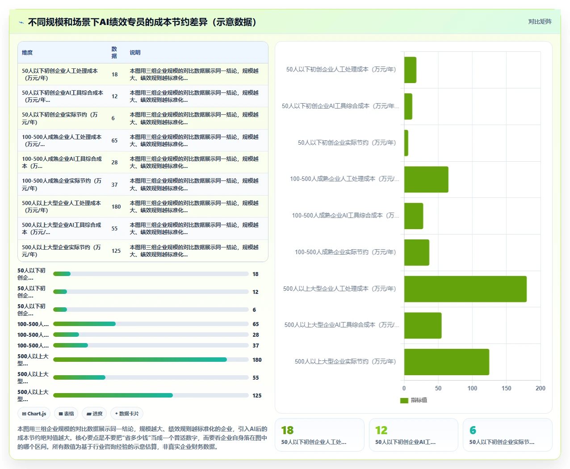Screen dimensions: 570x469
Task: Click table row name 50人以下初创企业AI工具综合成本
Action: pyautogui.click(x=63, y=96)
